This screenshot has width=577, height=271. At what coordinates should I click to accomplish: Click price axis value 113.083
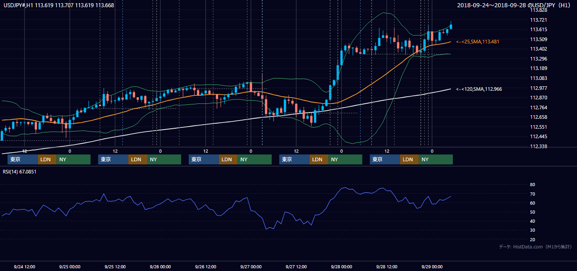point(538,78)
